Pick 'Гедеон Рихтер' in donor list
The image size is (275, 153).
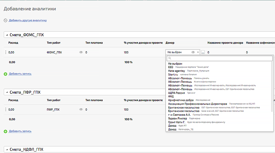pos(178,118)
